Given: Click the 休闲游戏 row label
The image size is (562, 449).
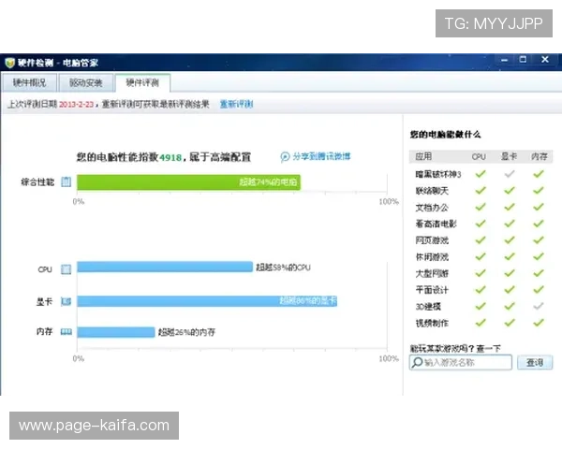Looking at the screenshot, I should pos(432,256).
